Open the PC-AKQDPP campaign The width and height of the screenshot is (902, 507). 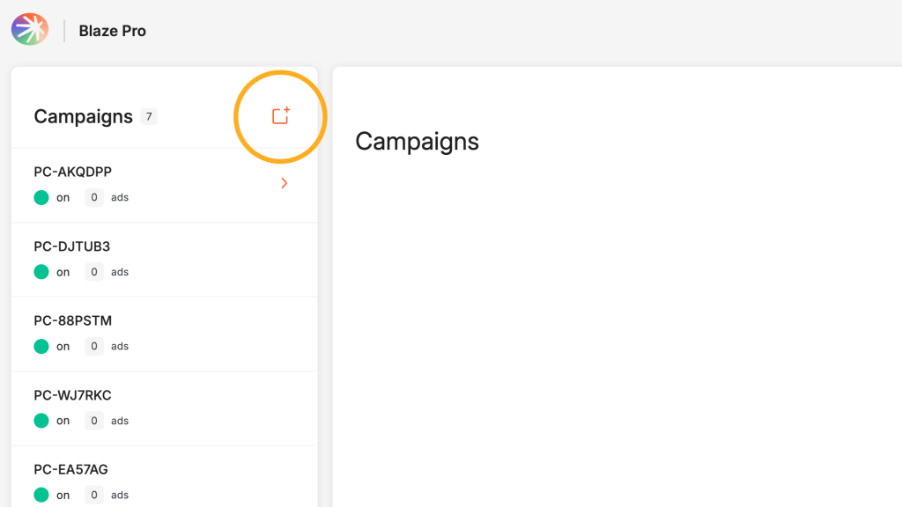(x=72, y=172)
